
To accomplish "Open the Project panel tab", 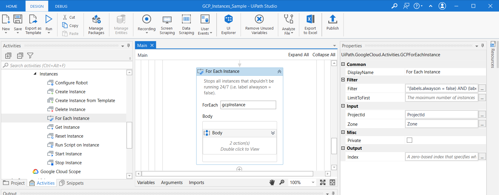I will (14, 183).
